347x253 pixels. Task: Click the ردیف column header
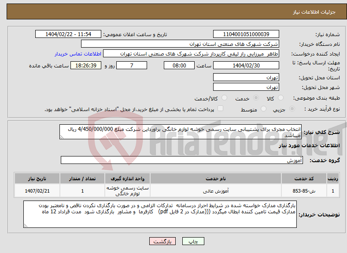click(x=333, y=179)
